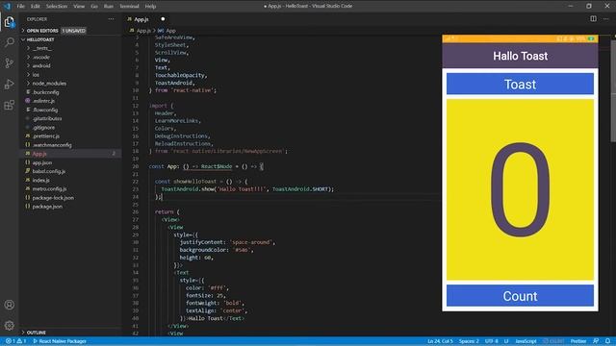Open the Selection menu
Viewport: 616px width, 346px height.
coord(57,7)
